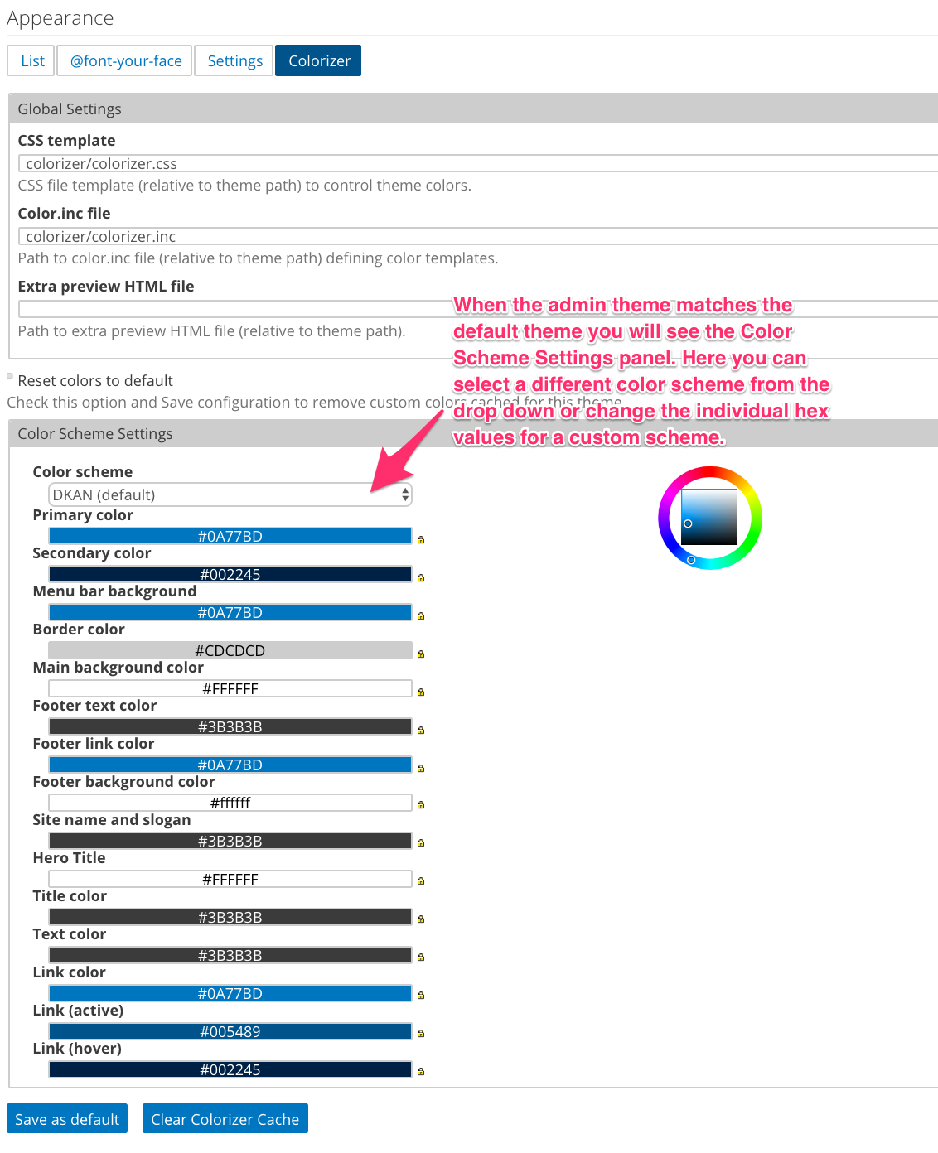Open the Color scheme DKAN (default) dropdown
The width and height of the screenshot is (938, 1153).
pos(230,494)
